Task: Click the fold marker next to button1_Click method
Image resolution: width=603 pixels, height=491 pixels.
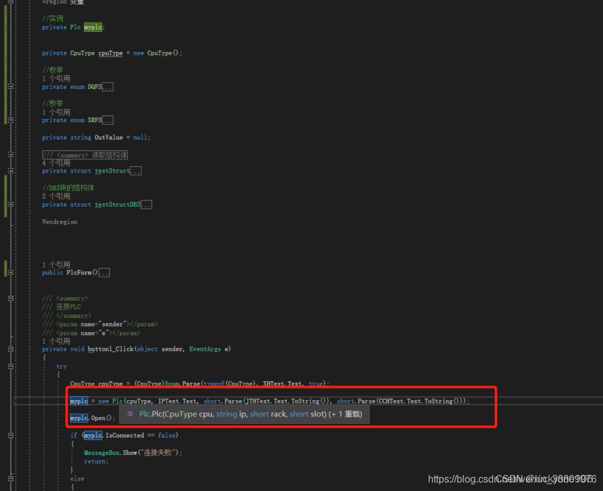Action: coord(10,349)
